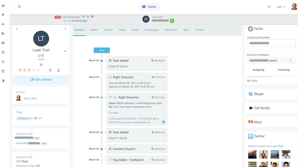Open the recent history clock icon

point(269,7)
